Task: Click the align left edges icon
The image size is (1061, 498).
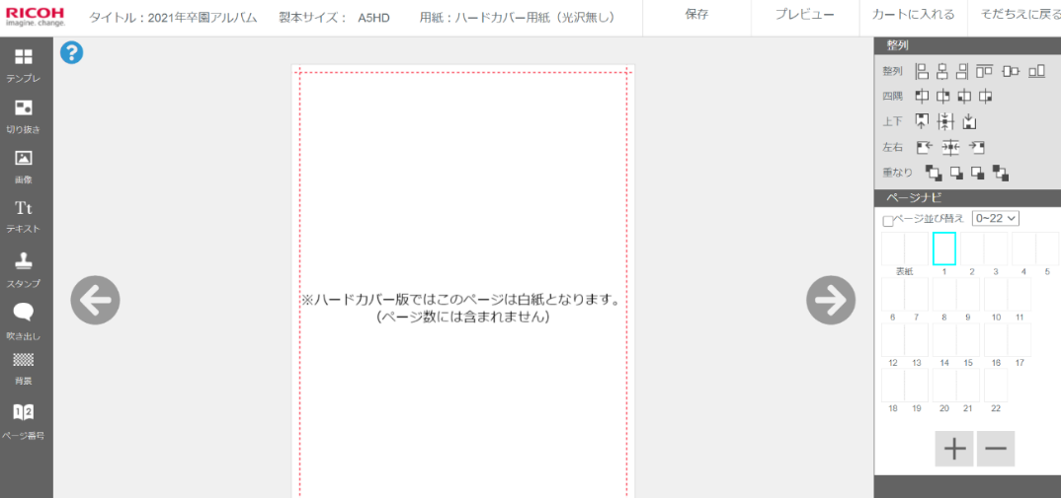Action: tap(922, 71)
